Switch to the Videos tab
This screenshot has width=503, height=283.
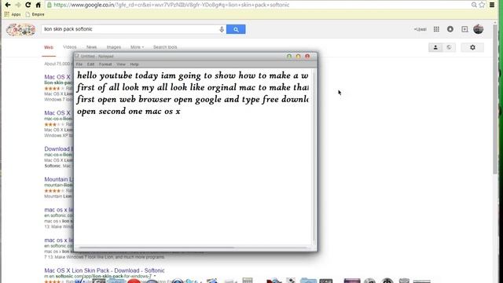coord(70,47)
